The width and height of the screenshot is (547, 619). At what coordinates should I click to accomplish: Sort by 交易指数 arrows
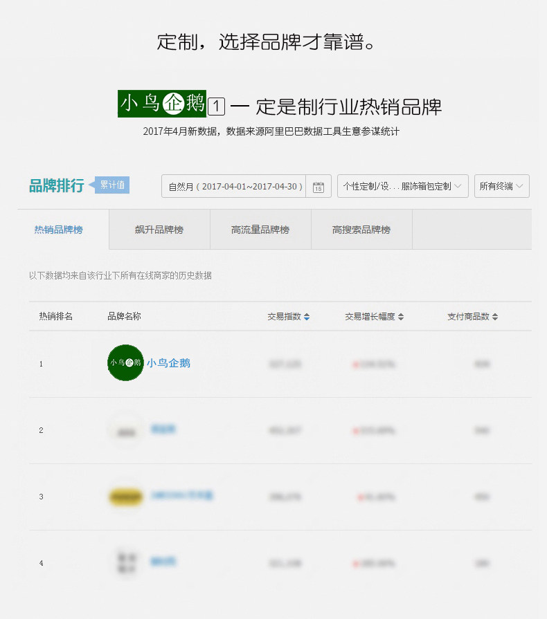point(307,317)
